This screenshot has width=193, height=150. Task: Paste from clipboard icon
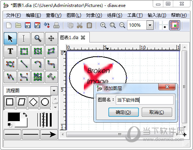coord(89,25)
